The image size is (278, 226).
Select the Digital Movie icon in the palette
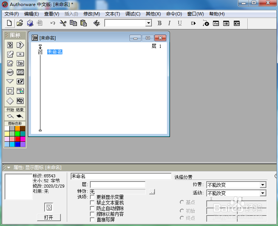click(x=20, y=72)
